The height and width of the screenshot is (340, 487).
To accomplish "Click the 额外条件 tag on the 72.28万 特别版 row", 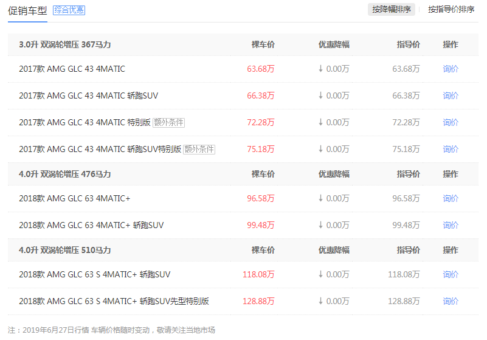I will 168,123.
